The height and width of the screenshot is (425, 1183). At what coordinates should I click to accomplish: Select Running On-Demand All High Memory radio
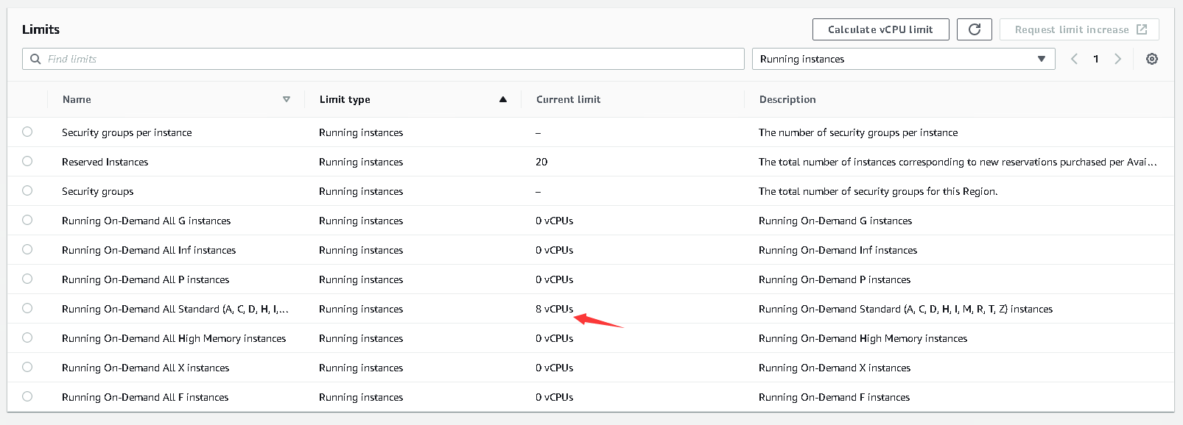(x=27, y=337)
